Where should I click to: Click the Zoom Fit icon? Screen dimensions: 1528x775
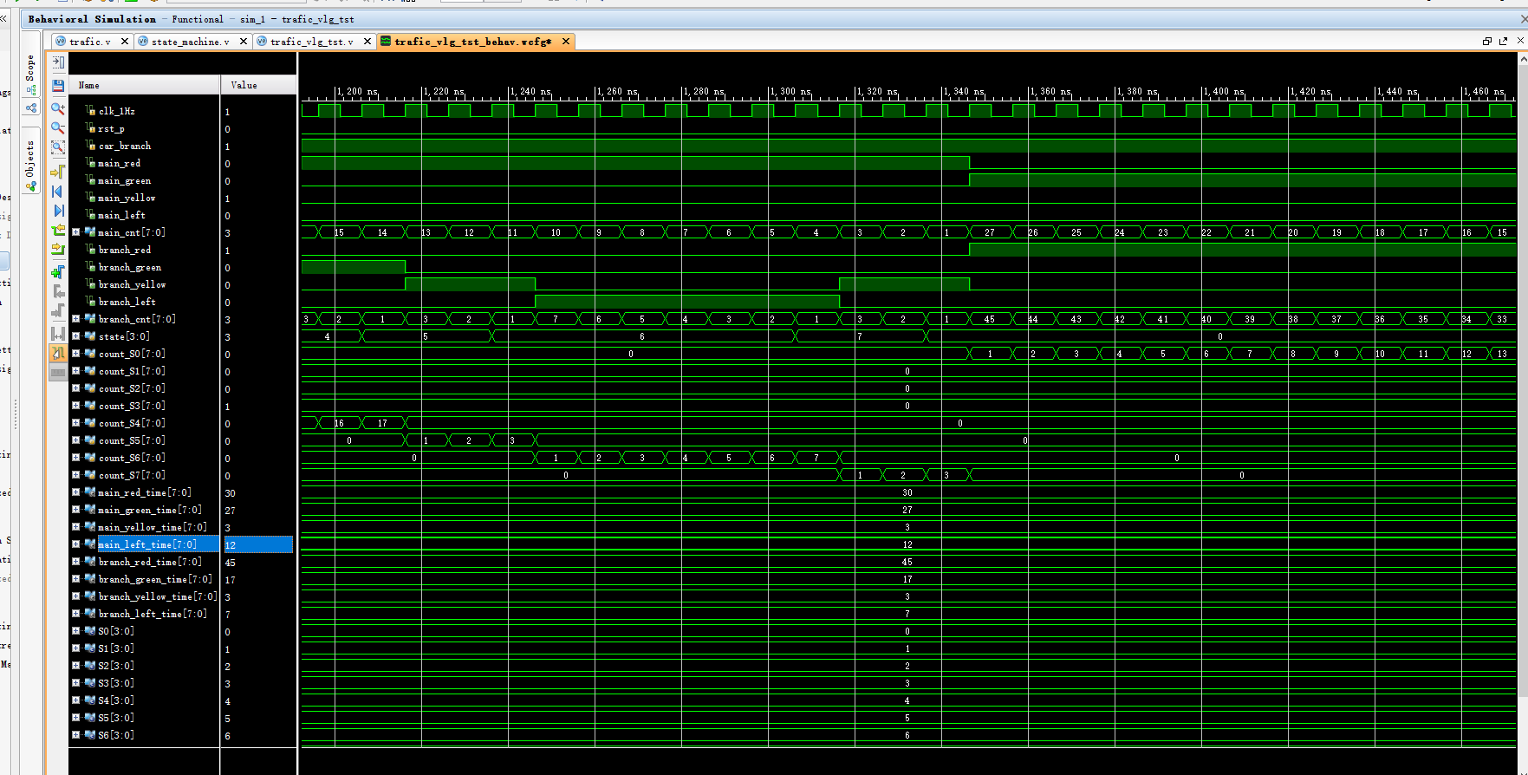(58, 147)
